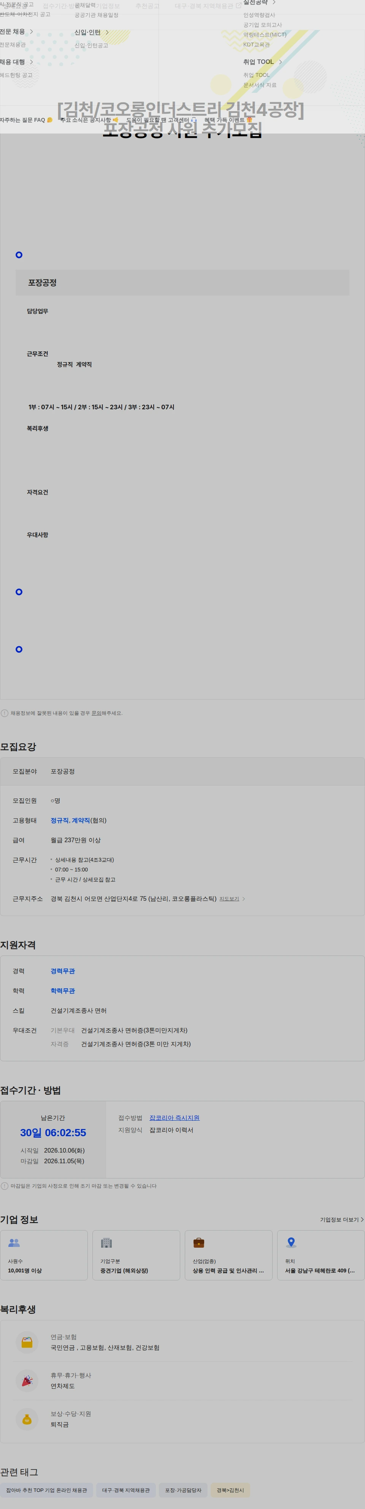The image size is (365, 1509).
Task: Click the 연금·보험 benefit icon
Action: 27,1342
